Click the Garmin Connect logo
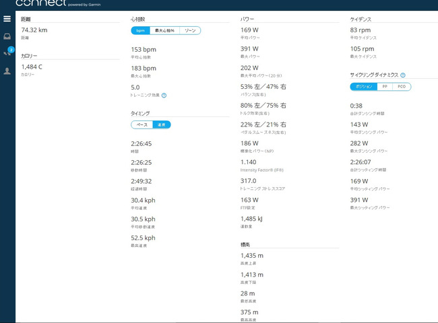 (58, 3)
